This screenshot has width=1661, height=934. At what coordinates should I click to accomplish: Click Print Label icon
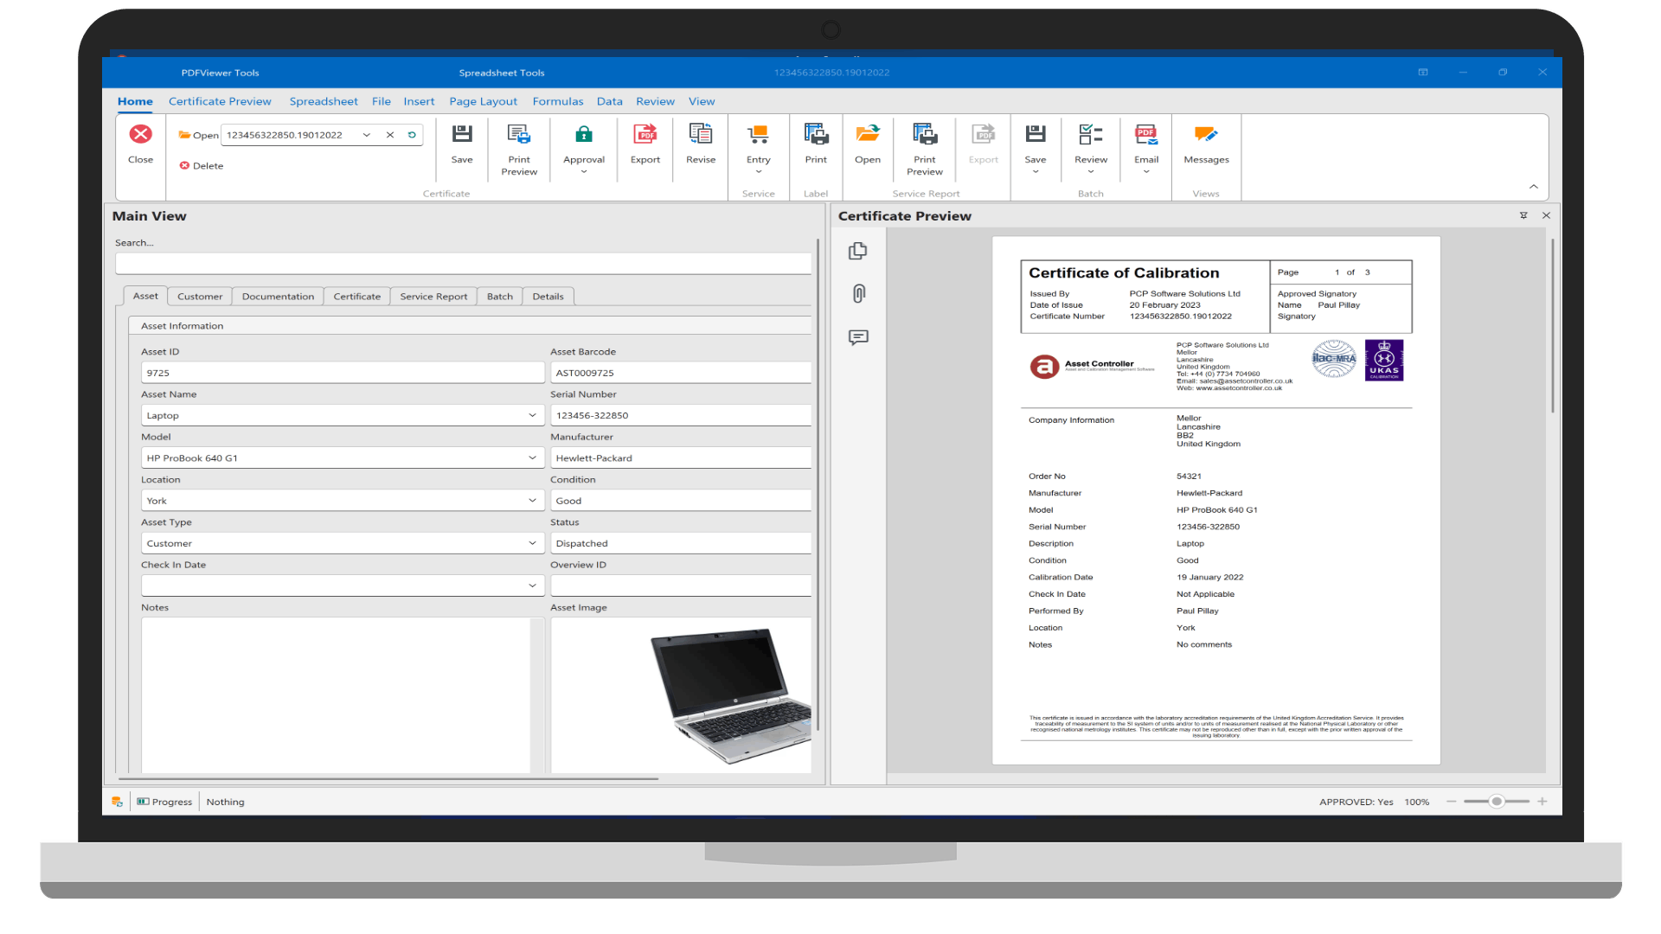pyautogui.click(x=815, y=135)
